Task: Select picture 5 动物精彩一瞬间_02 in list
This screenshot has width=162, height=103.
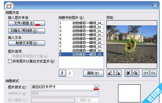Action: tap(81, 39)
